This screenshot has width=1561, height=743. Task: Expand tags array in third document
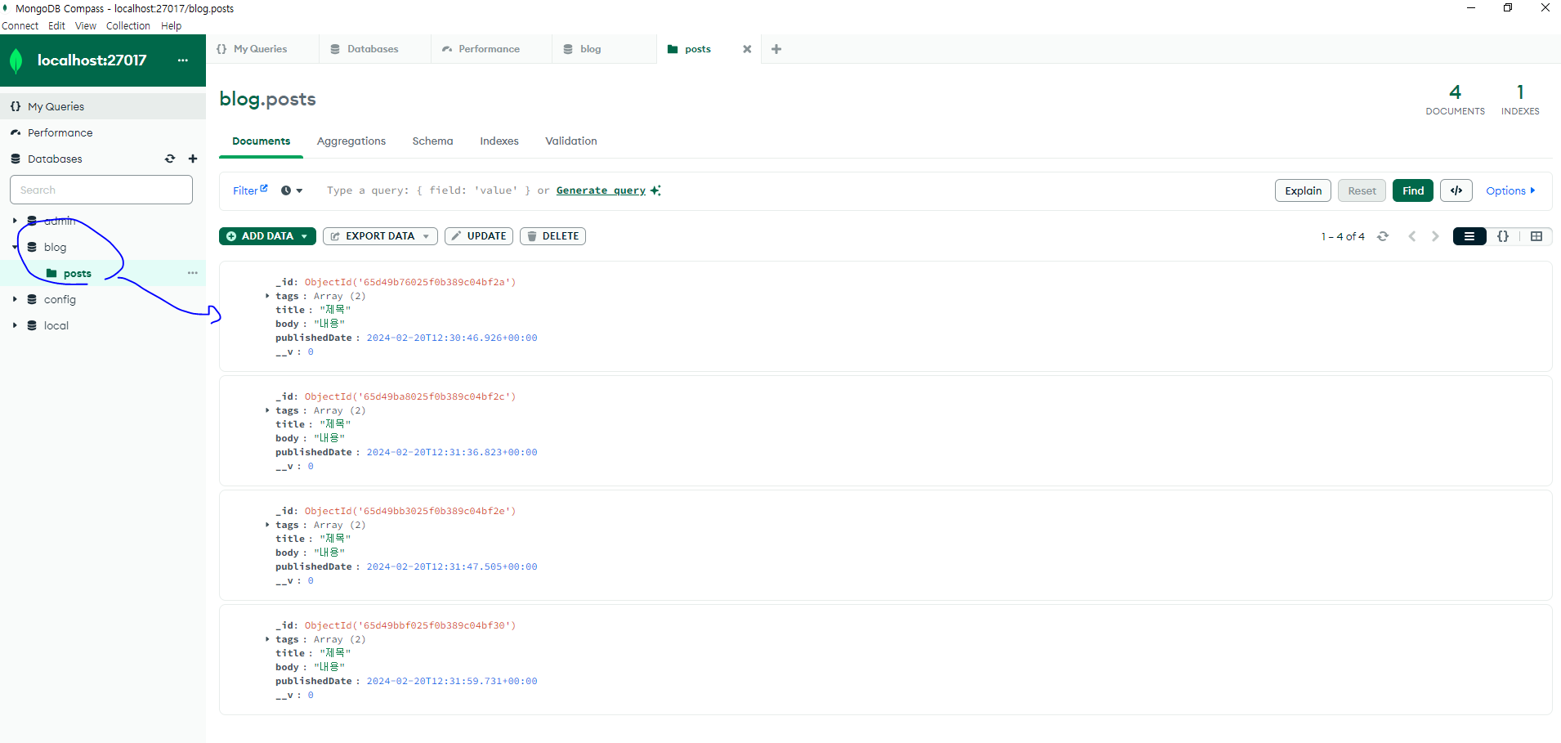pyautogui.click(x=267, y=525)
